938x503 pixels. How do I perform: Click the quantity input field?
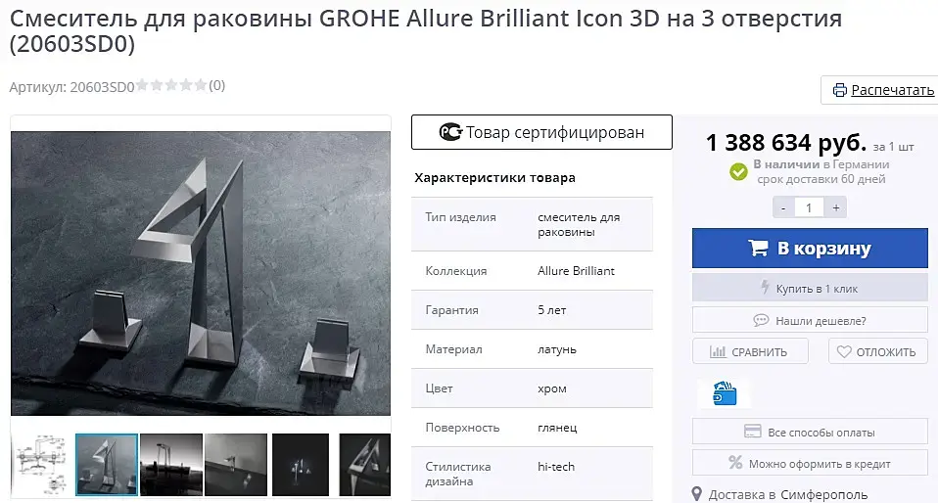click(809, 207)
